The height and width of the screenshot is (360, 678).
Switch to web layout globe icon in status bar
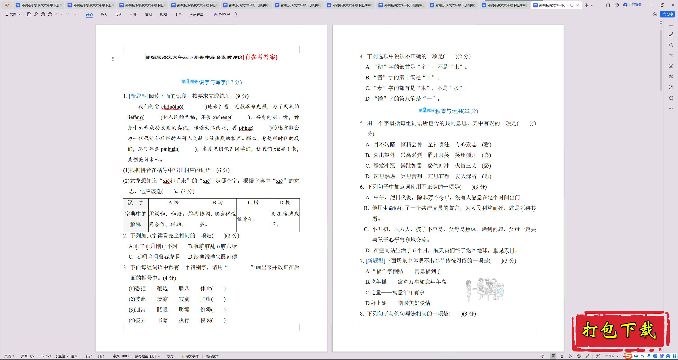[x=579, y=356]
